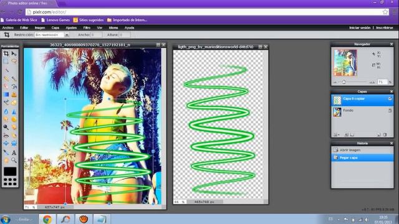
Task: Select the Colorpicker eyedropper tool
Action: tap(6, 152)
